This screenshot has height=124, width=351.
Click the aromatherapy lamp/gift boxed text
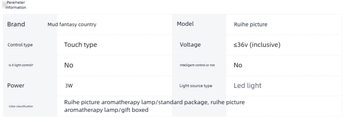(106, 110)
